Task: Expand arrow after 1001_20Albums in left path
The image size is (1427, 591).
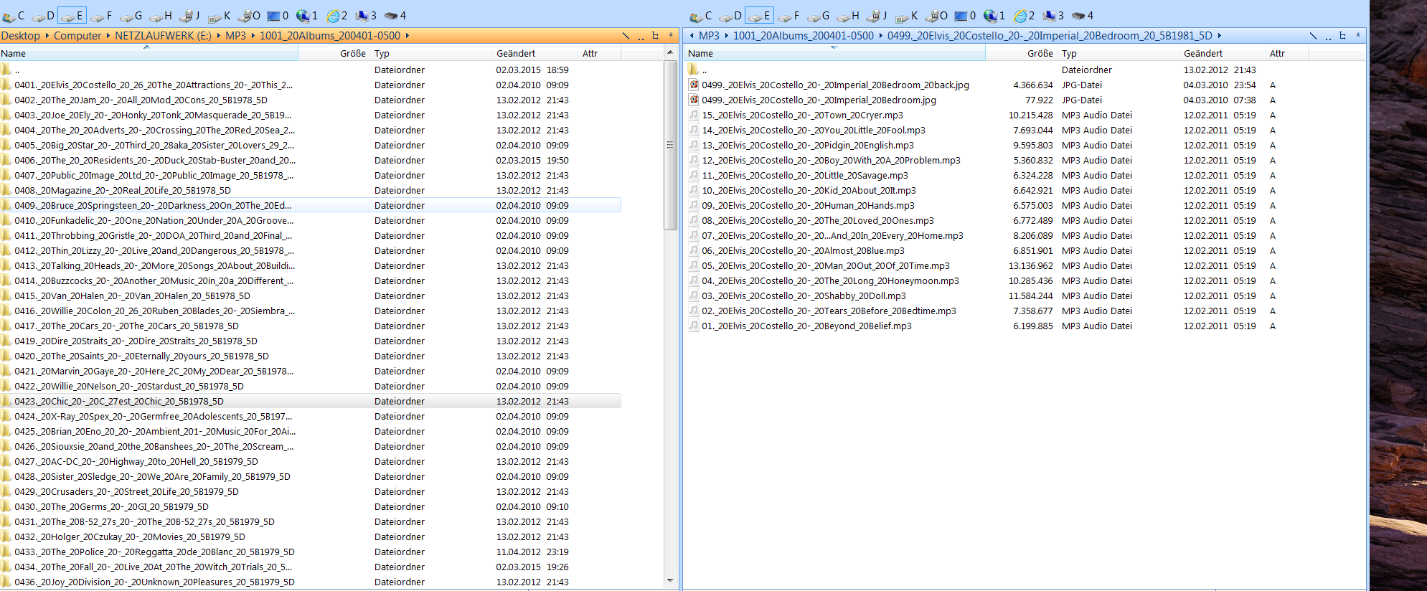Action: pos(408,36)
